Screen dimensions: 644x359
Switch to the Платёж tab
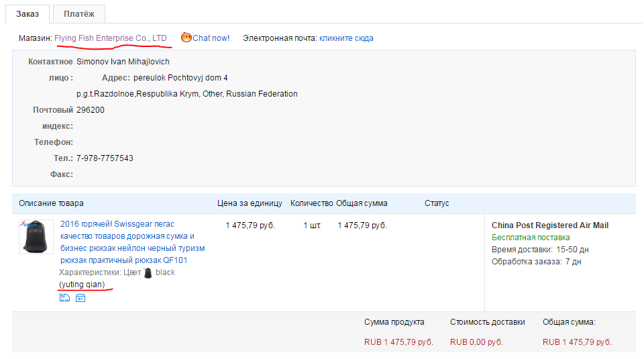(x=79, y=13)
